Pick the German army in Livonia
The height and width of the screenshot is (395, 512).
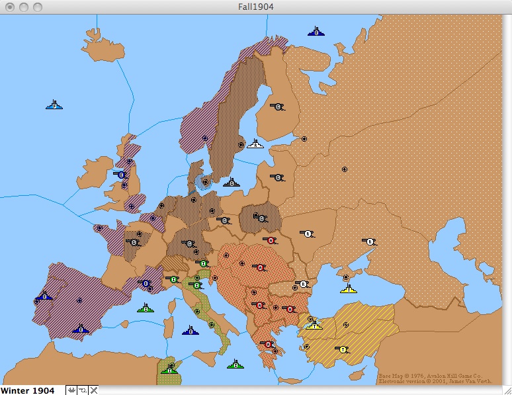(278, 178)
